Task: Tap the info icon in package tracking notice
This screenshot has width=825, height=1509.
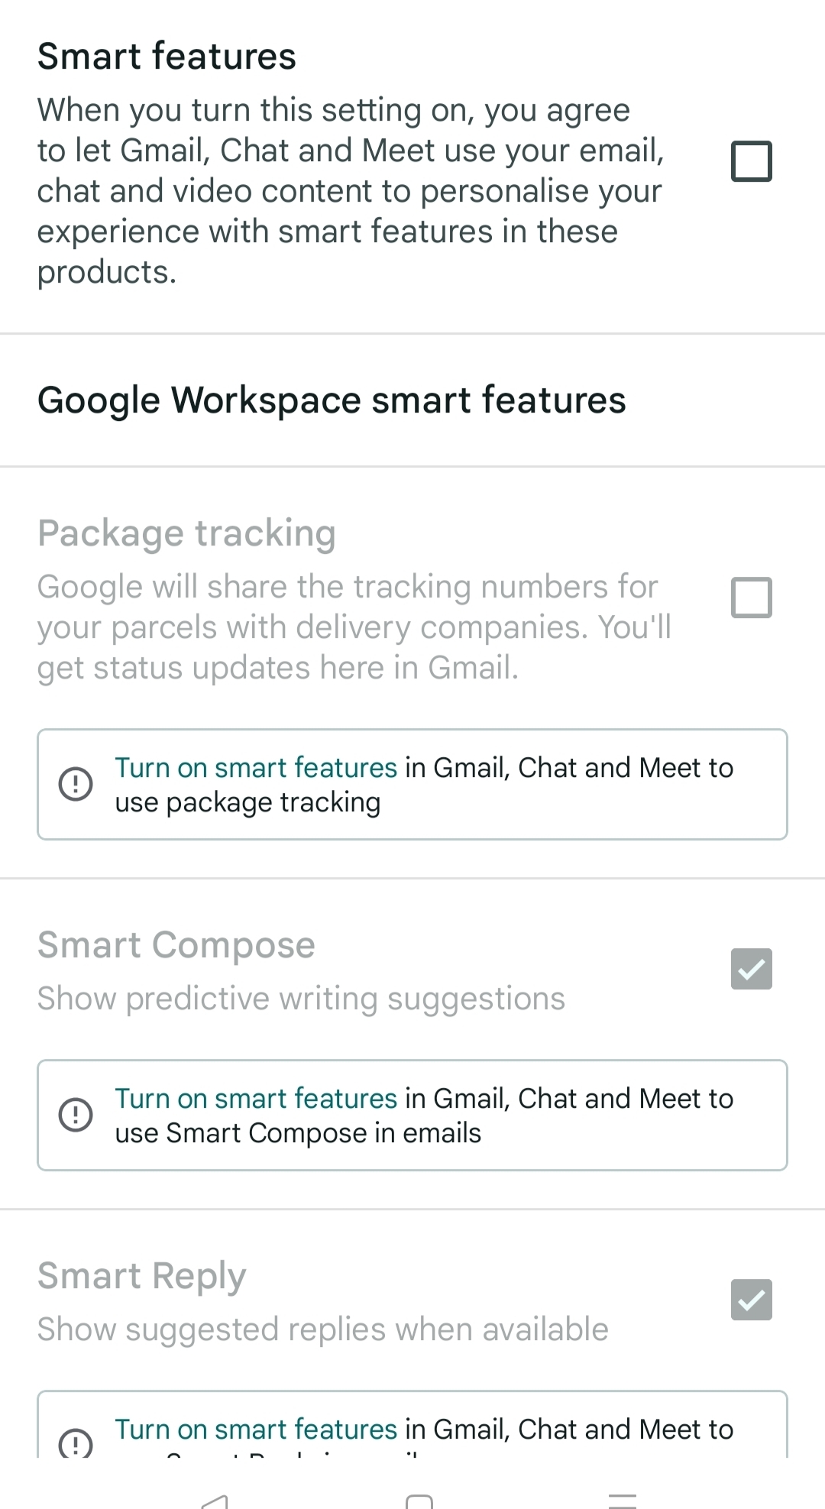Action: click(76, 784)
